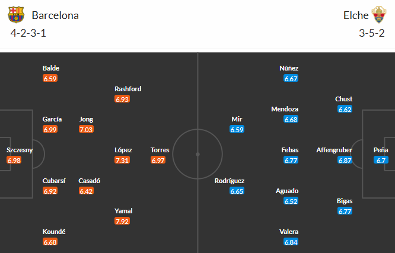Screen dimensions: 395x253
Task: Open the Elche team name link
Action: click(x=356, y=15)
